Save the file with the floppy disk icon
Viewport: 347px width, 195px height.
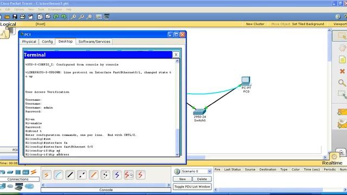[x=15, y=17]
